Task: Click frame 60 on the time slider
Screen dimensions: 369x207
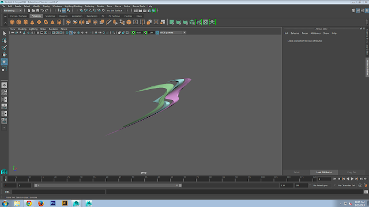Action: pyautogui.click(x=159, y=179)
